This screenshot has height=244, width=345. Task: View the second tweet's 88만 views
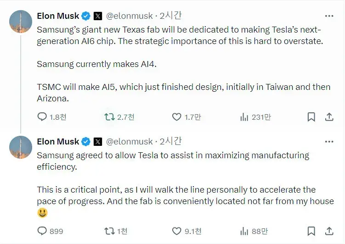pos(244,231)
